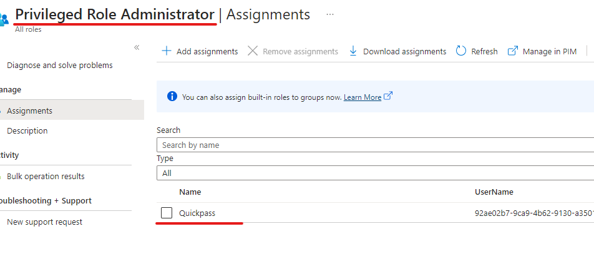Open the Description menu item
The image size is (594, 259).
pos(27,130)
